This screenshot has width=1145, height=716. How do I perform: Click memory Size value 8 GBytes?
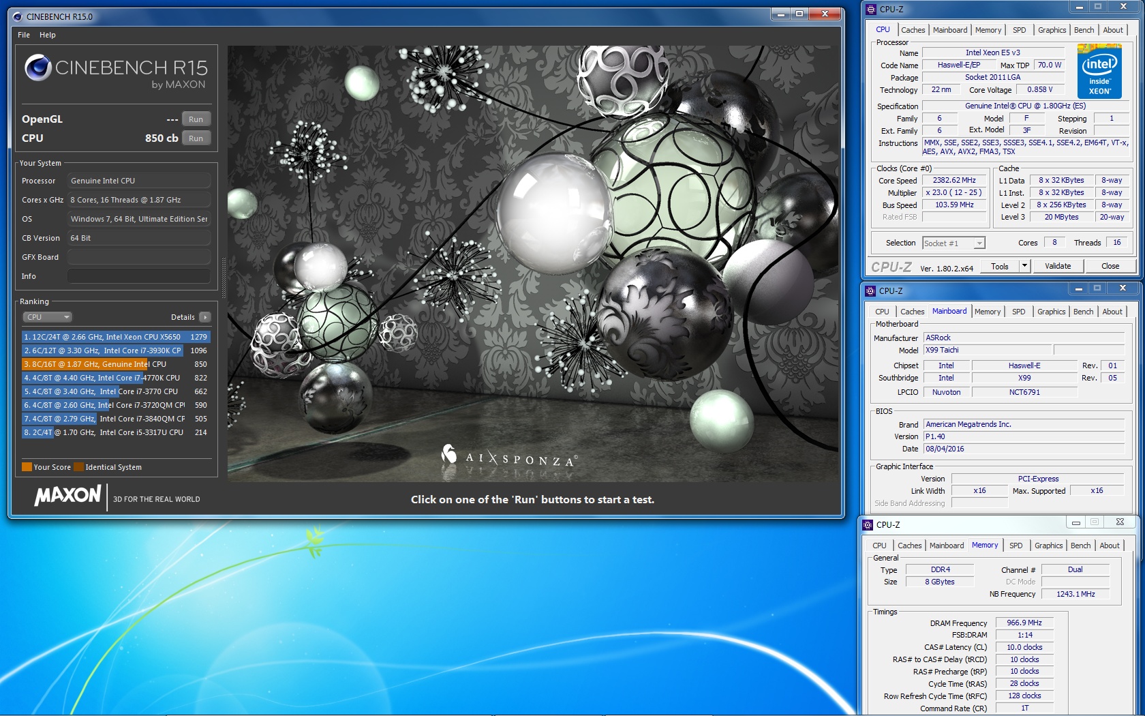939,582
